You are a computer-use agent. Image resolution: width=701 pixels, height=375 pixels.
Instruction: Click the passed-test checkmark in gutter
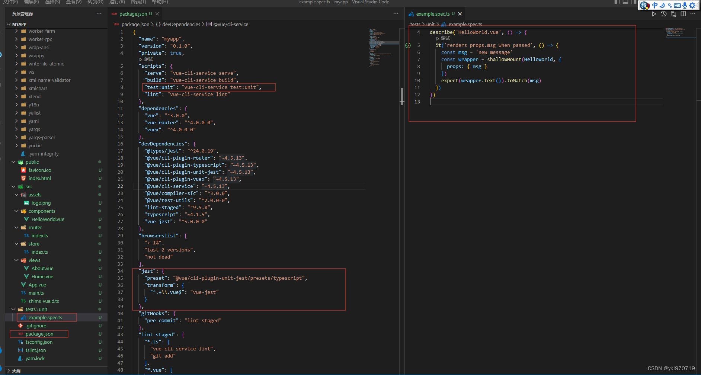408,45
